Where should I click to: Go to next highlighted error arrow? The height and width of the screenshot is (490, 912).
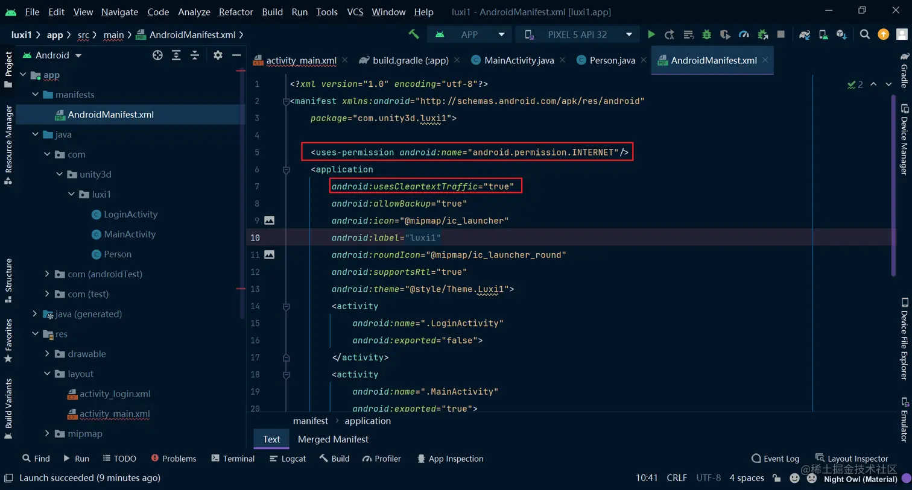coord(888,84)
